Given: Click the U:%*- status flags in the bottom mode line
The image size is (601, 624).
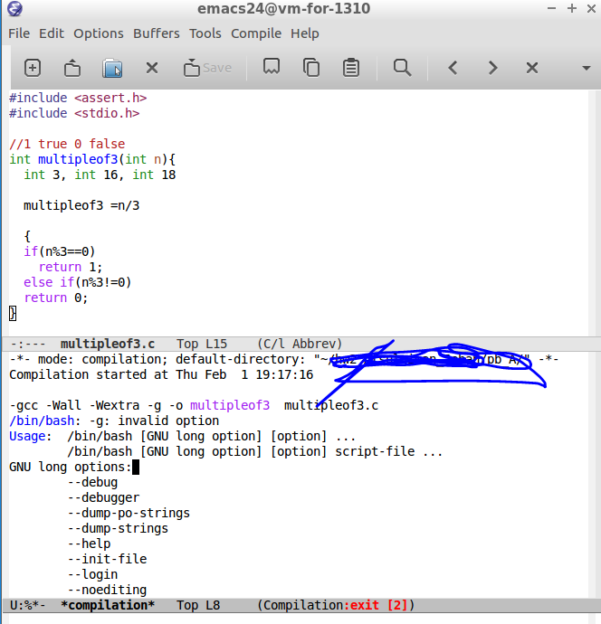Looking at the screenshot, I should (x=27, y=605).
